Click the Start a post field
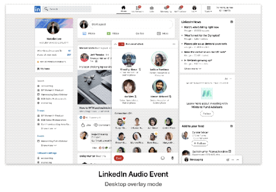 point(131,24)
